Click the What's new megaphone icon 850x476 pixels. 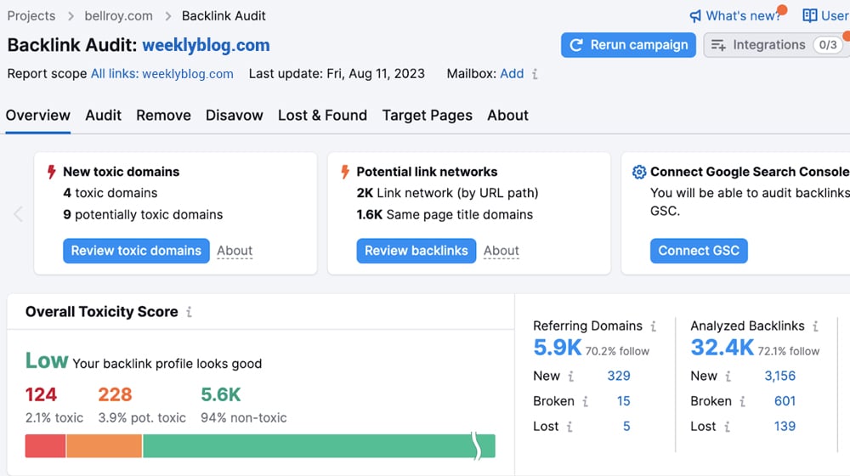[695, 16]
